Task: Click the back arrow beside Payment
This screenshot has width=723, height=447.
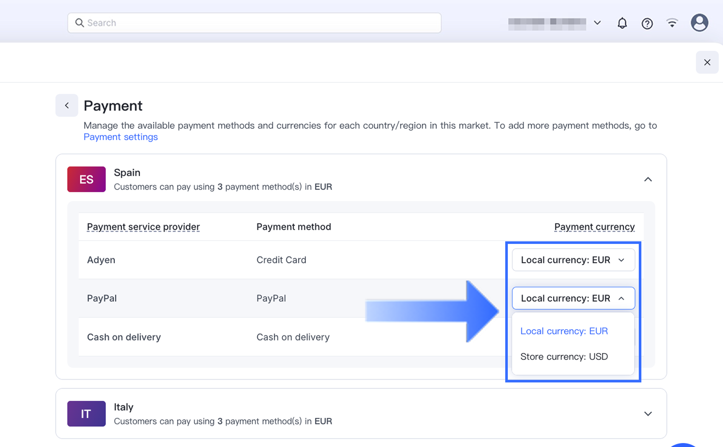Action: [67, 105]
